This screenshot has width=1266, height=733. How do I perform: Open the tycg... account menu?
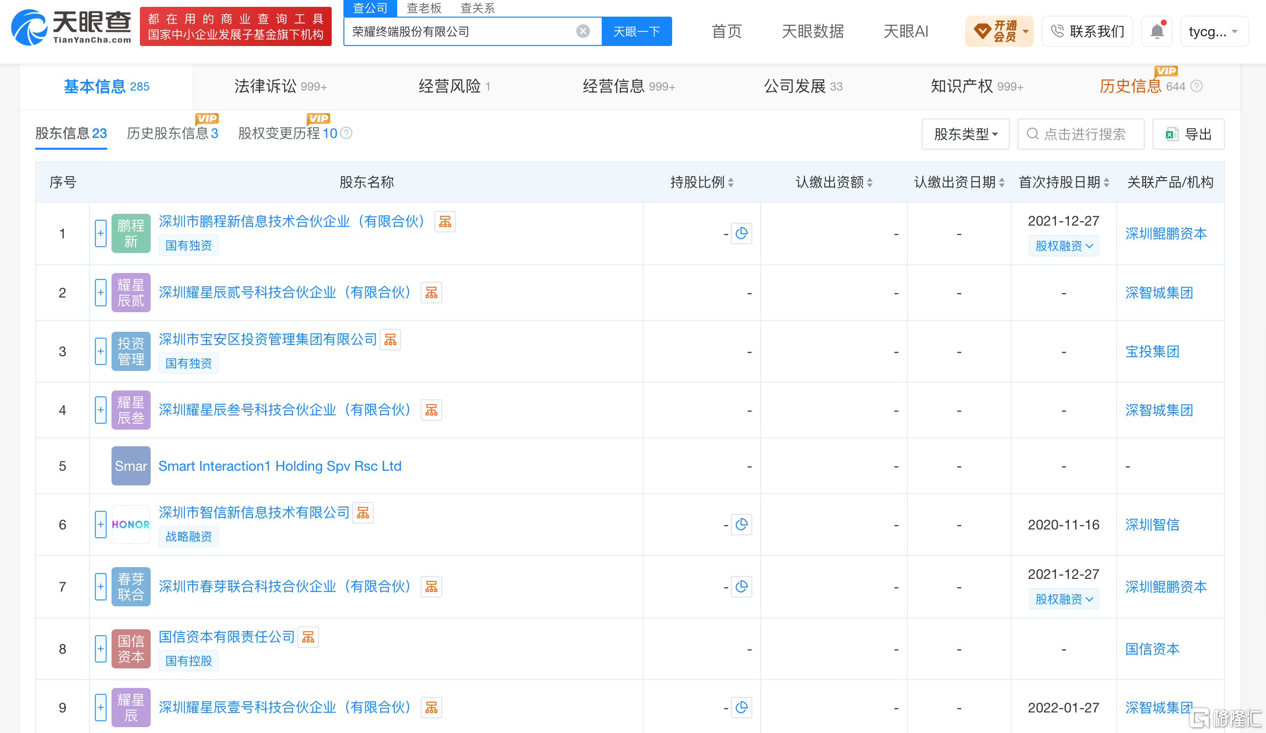tap(1213, 32)
